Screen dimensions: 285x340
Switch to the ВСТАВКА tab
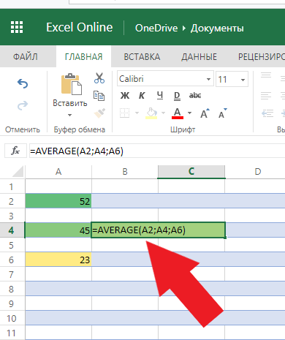click(142, 57)
